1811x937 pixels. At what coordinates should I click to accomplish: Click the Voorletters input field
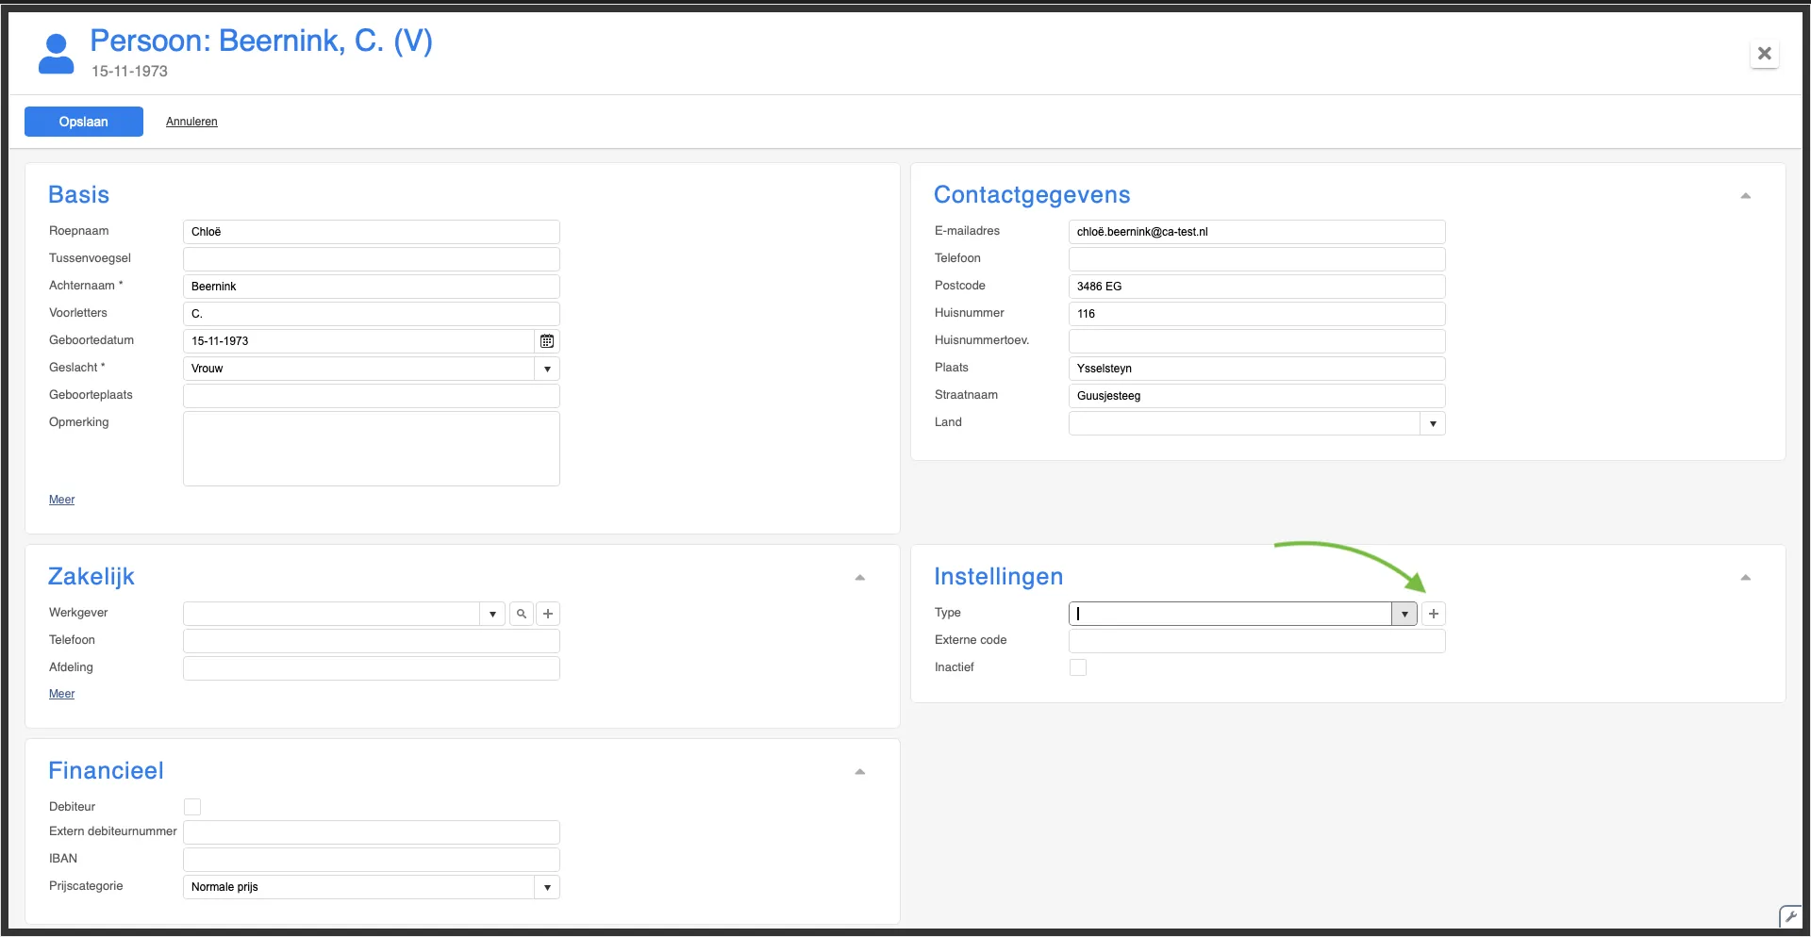(372, 314)
